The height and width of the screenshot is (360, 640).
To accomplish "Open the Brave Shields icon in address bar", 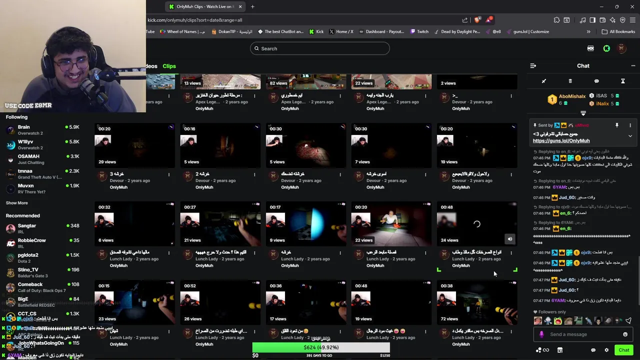I will (x=477, y=20).
